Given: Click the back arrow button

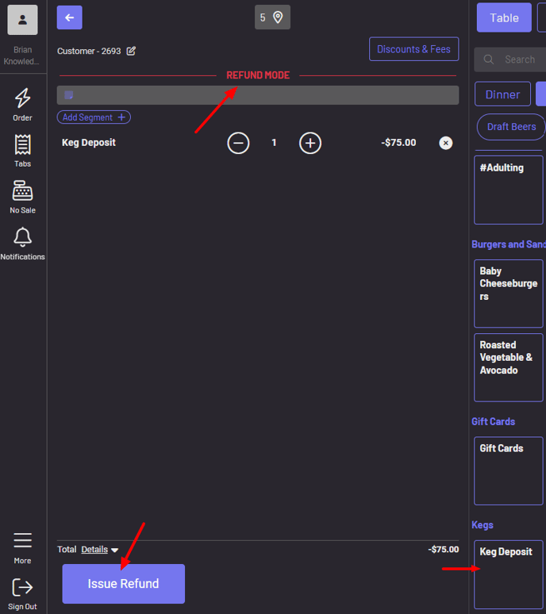Looking at the screenshot, I should tap(70, 17).
